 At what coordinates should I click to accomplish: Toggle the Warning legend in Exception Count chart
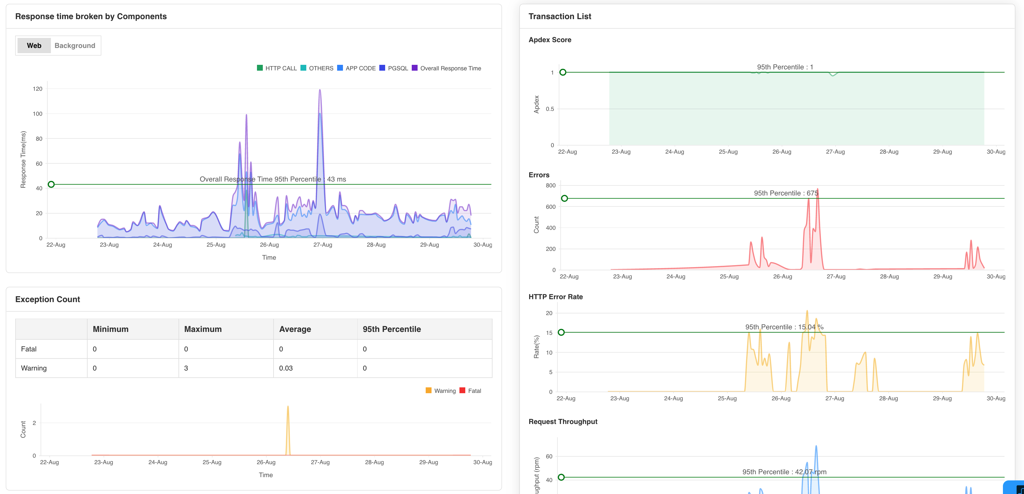pyautogui.click(x=429, y=390)
